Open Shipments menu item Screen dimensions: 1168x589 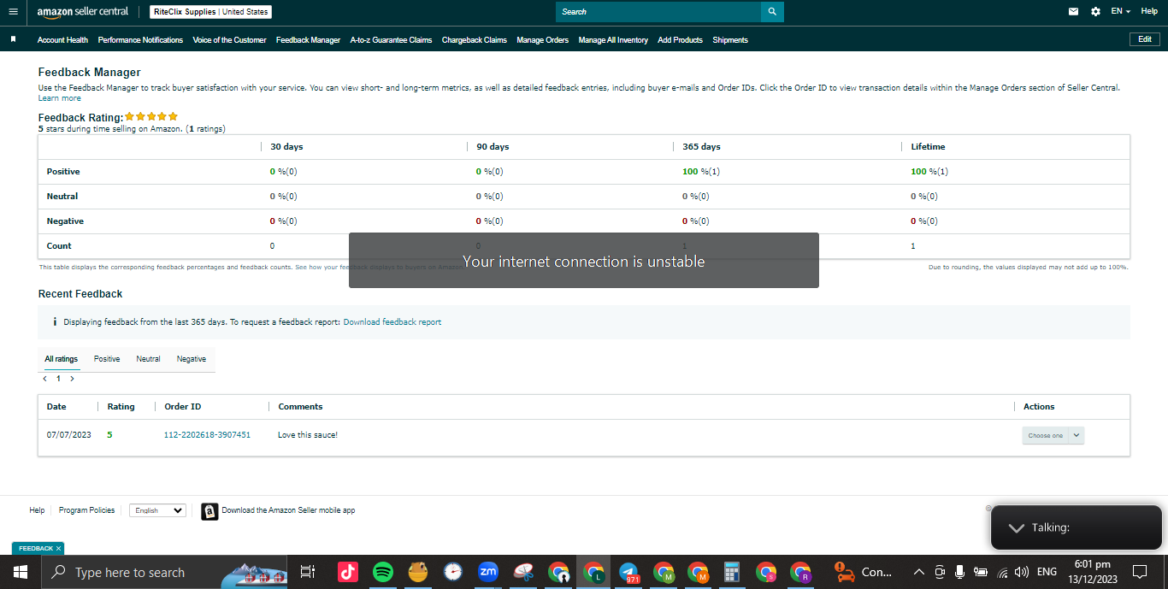(730, 40)
